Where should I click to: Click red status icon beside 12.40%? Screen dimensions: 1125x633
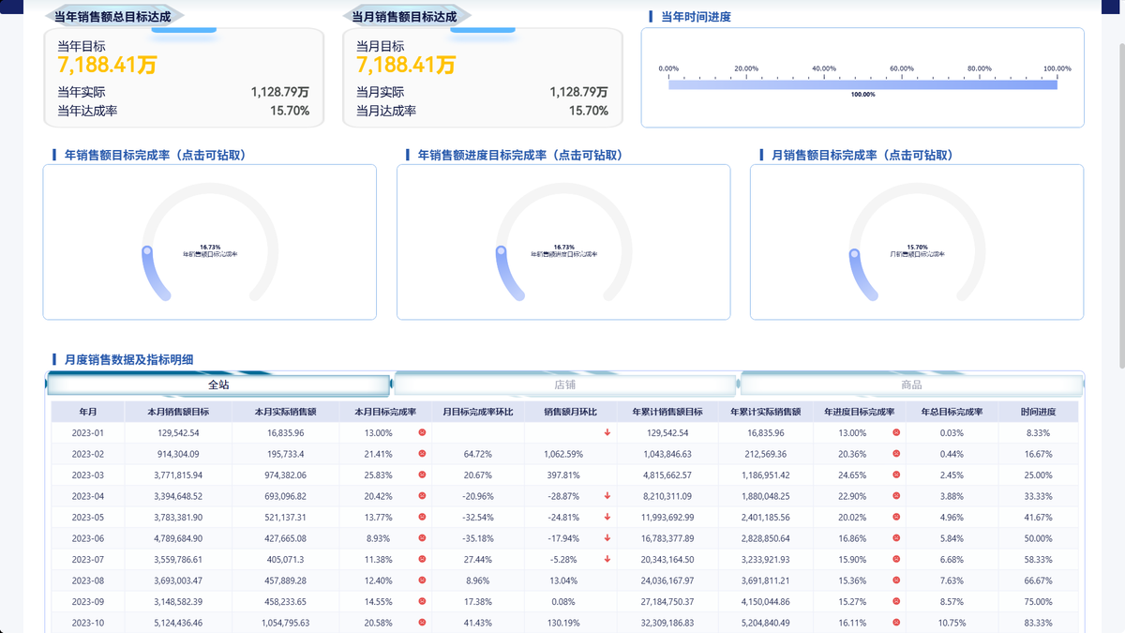coord(422,580)
